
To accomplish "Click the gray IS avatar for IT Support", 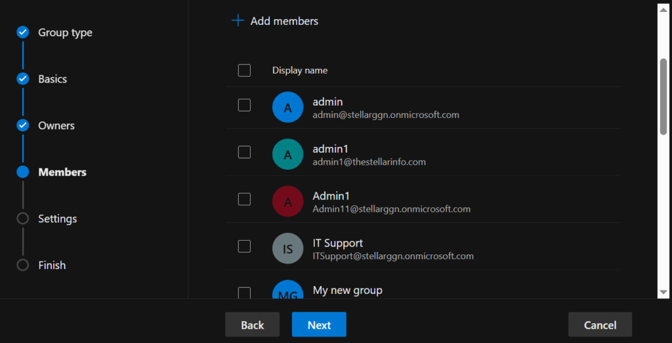I will (x=287, y=249).
